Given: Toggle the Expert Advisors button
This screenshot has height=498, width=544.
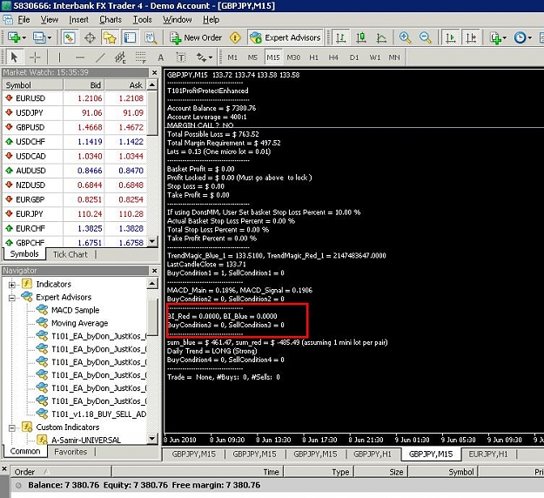Looking at the screenshot, I should (x=285, y=37).
